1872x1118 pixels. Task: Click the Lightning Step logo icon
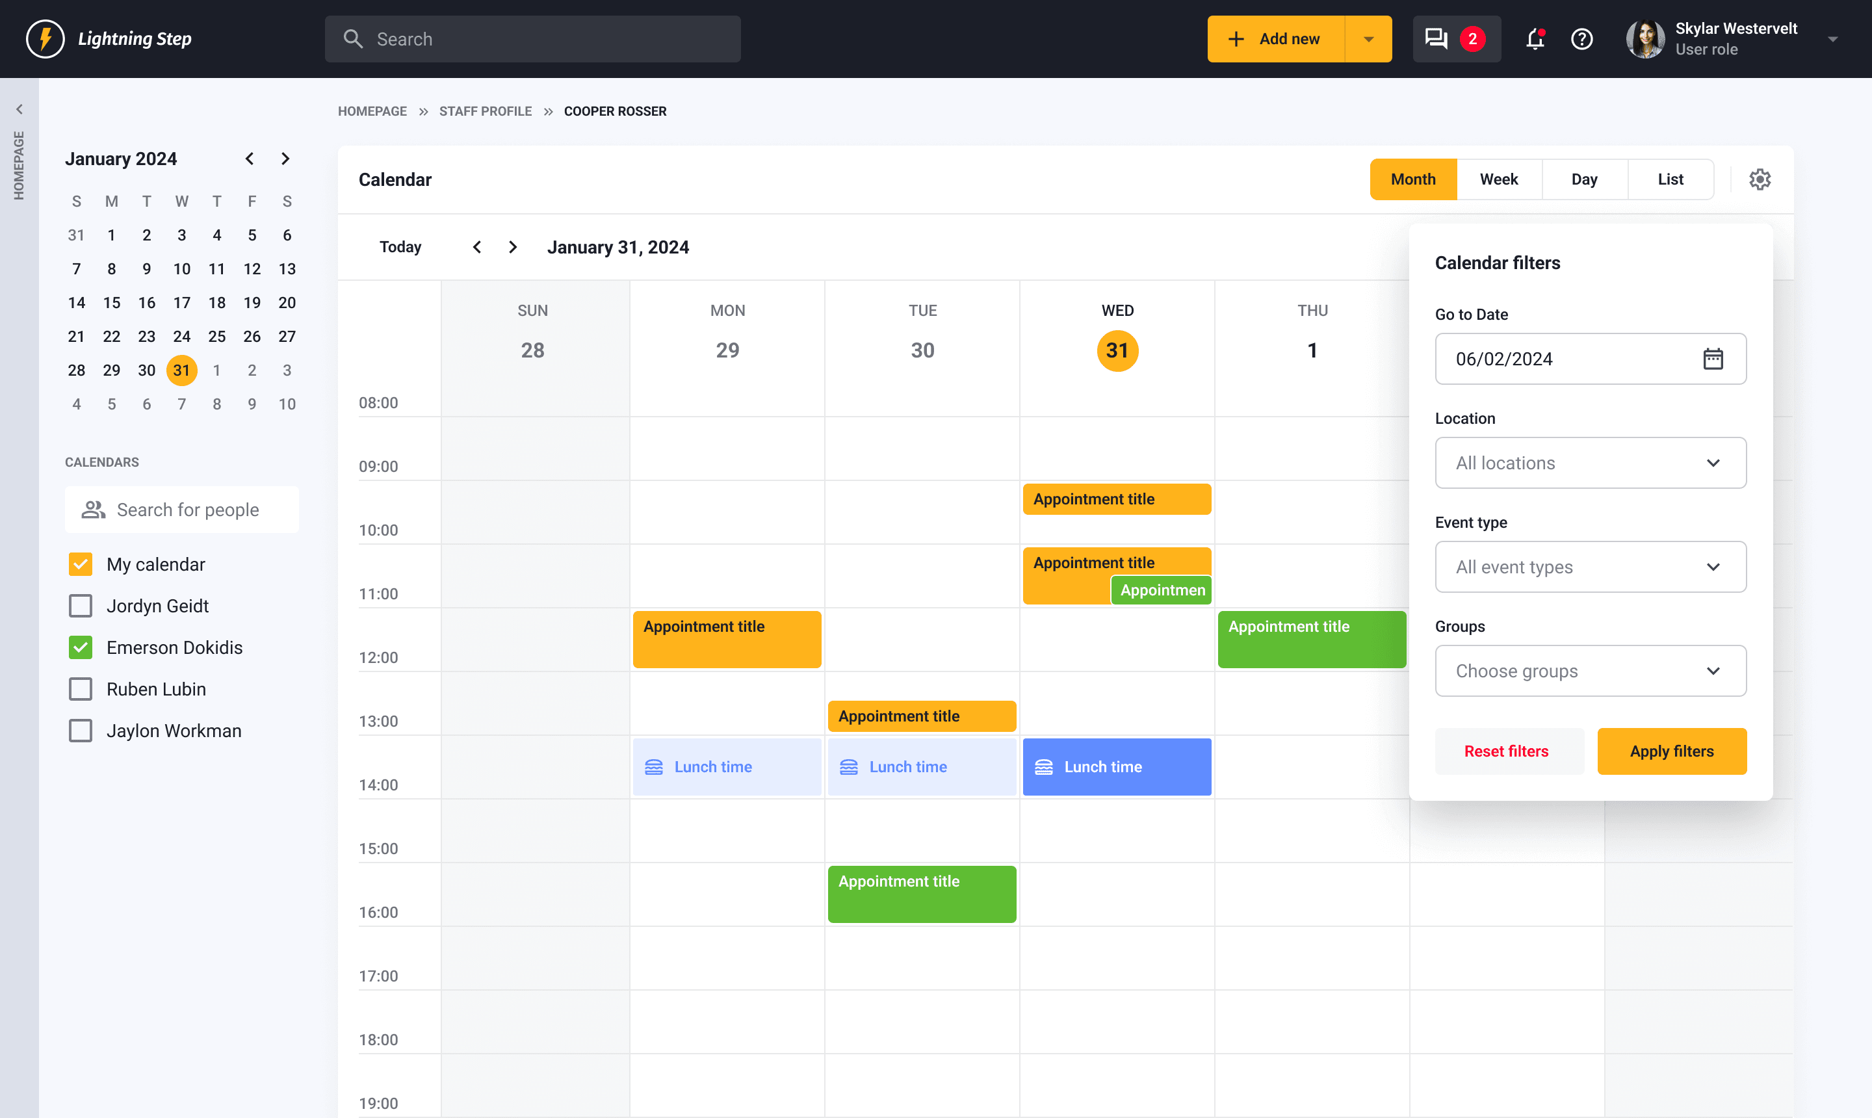pos(45,38)
